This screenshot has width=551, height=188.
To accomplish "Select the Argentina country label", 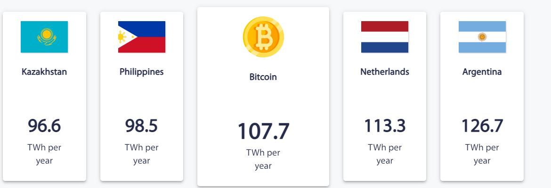I will point(482,72).
